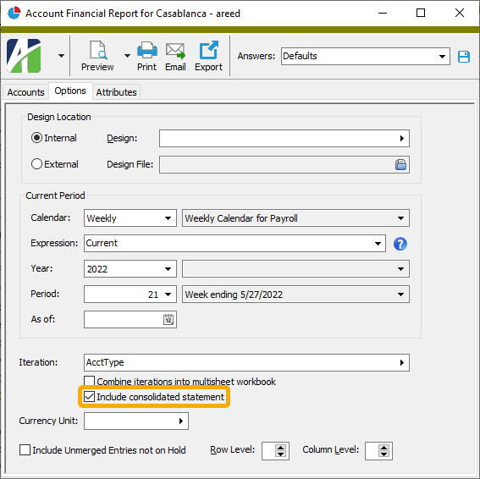Open the As of calendar picker icon
Image resolution: width=480 pixels, height=479 pixels.
pyautogui.click(x=168, y=320)
